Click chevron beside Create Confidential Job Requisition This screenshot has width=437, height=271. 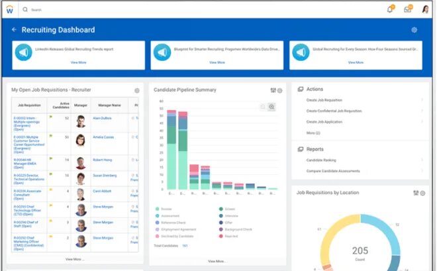pos(422,111)
